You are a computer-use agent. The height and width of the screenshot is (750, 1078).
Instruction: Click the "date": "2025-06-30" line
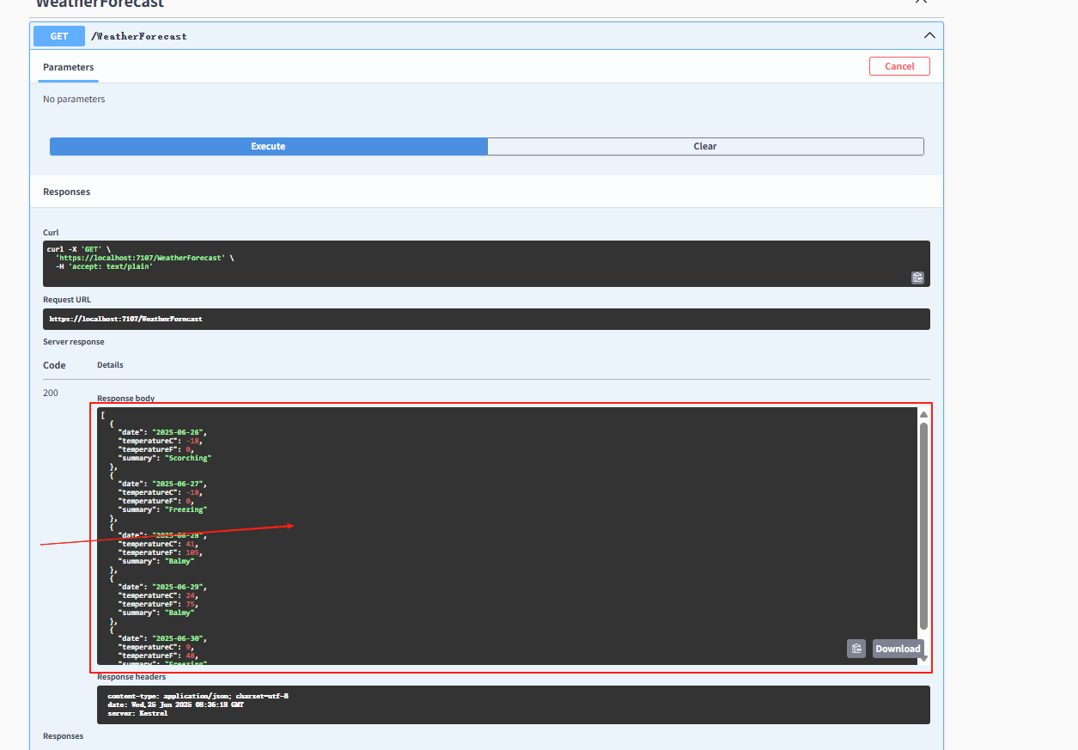tap(162, 638)
